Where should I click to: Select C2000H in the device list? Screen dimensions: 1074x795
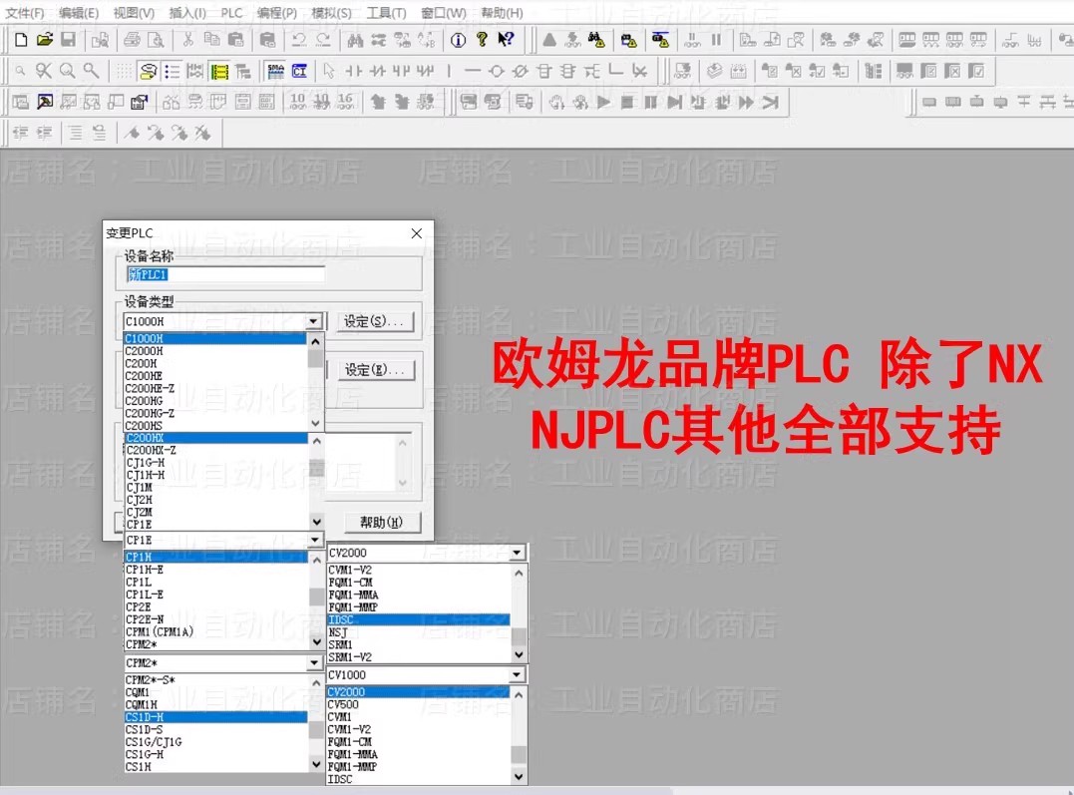tap(215, 351)
